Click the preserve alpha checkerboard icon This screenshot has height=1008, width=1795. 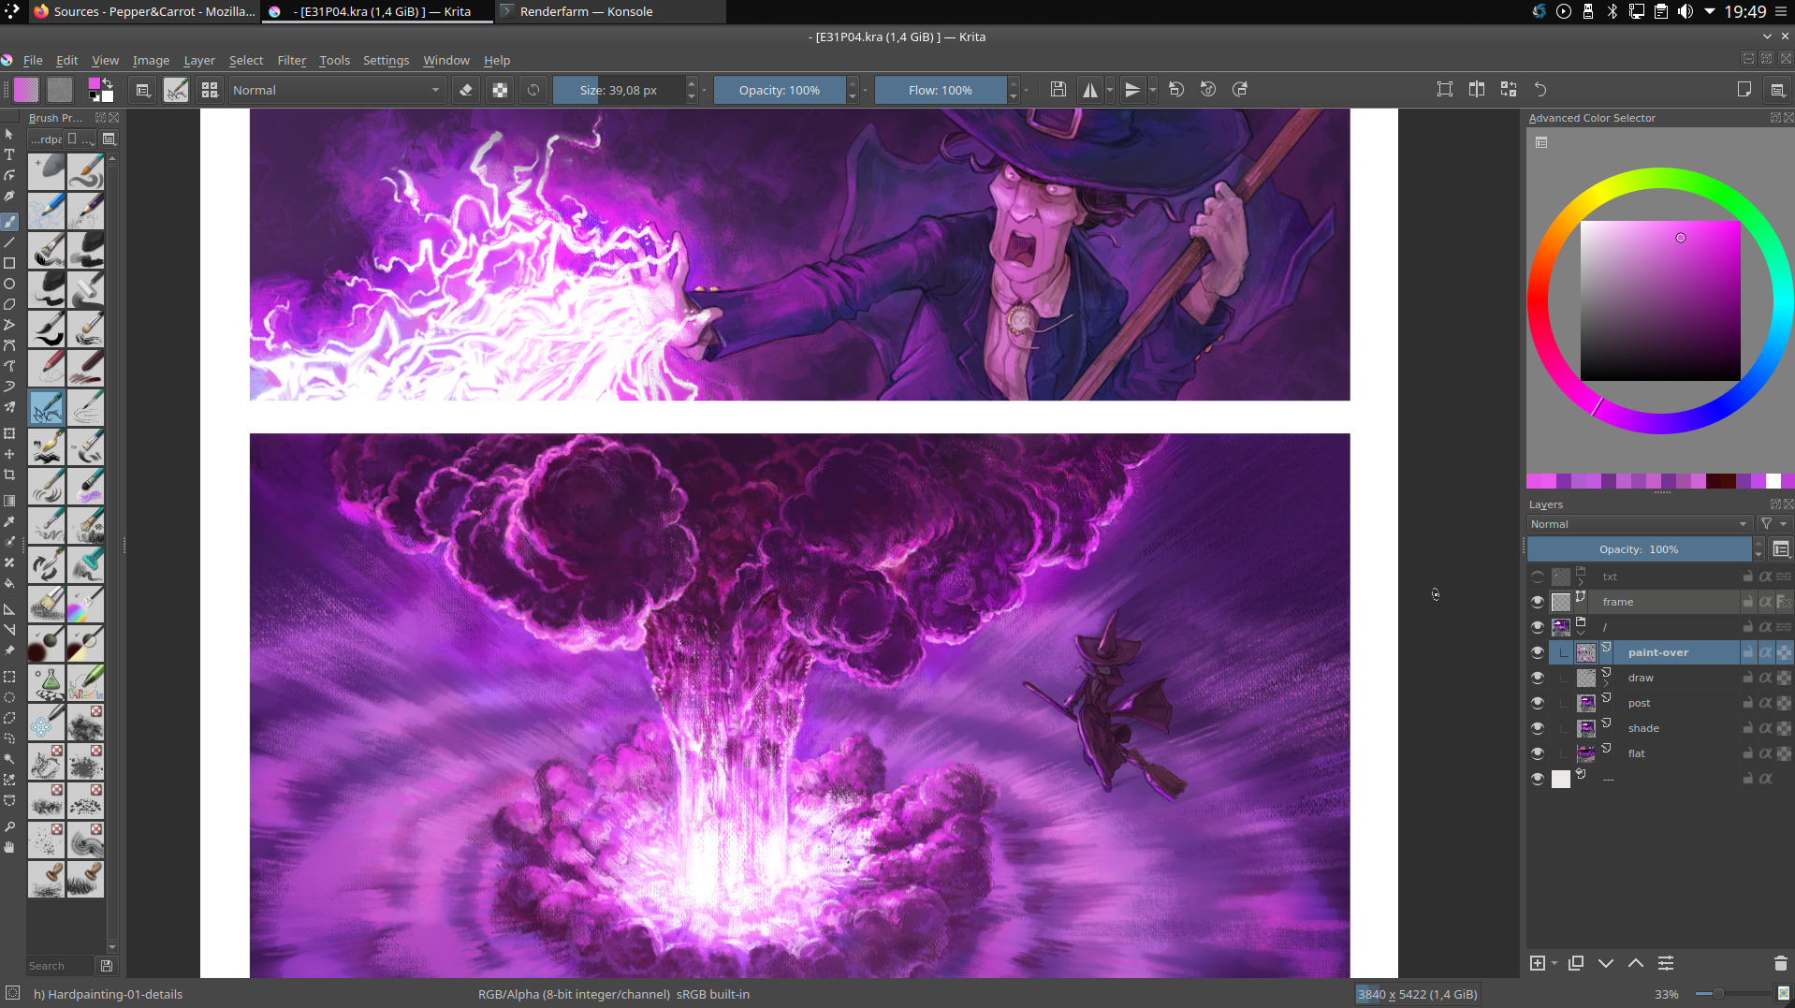[x=501, y=90]
